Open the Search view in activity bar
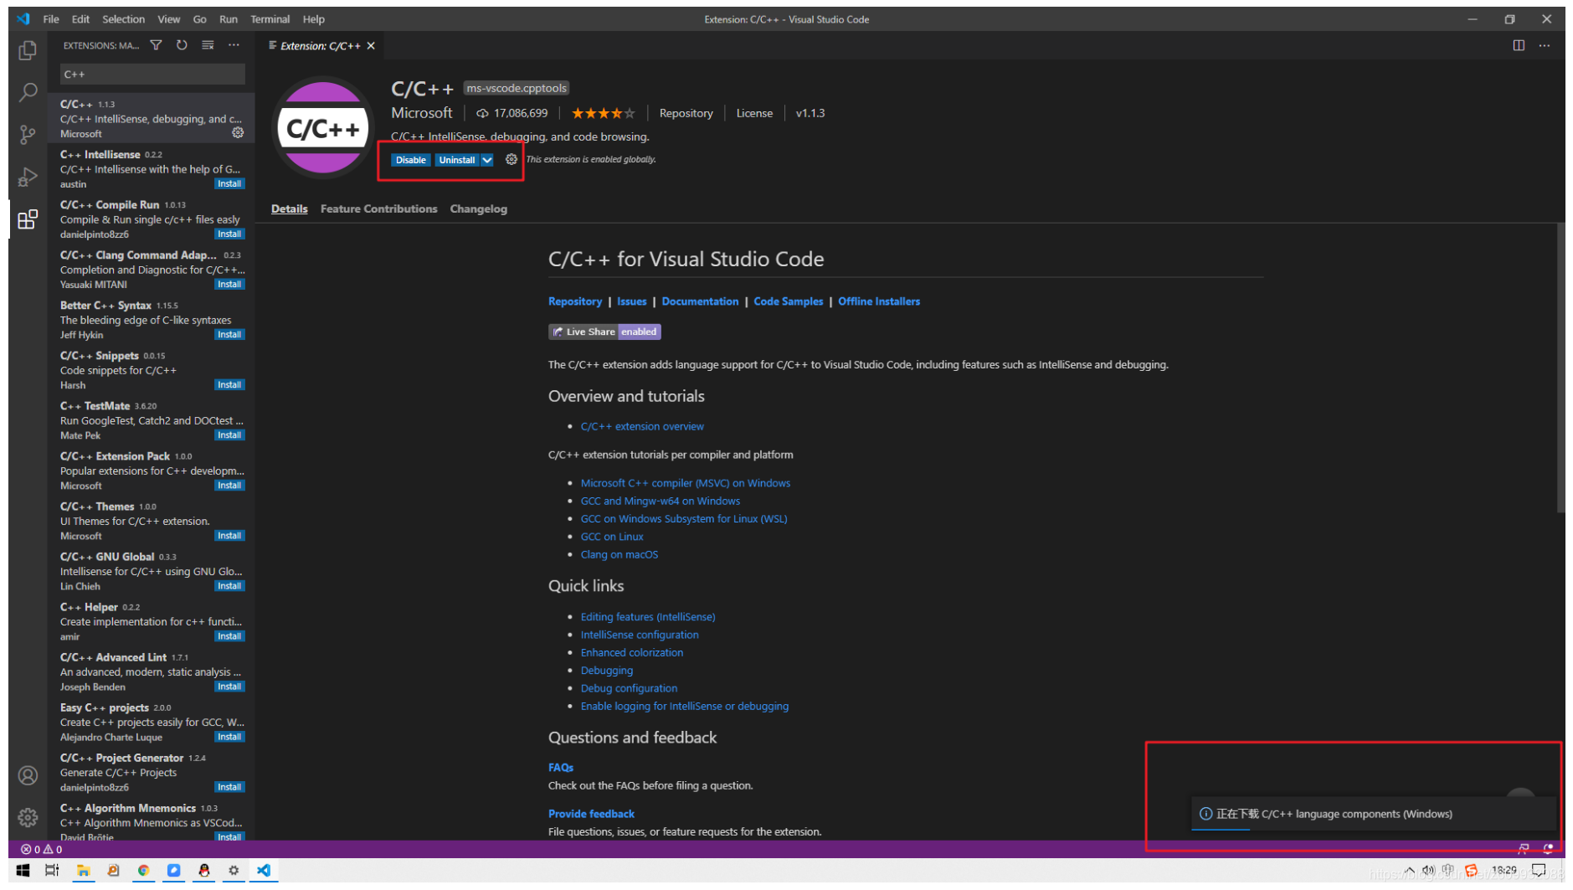This screenshot has height=890, width=1573. tap(28, 92)
